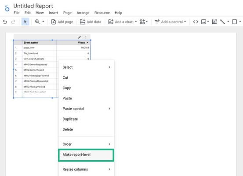The width and height of the screenshot is (243, 176).
Task: Select the text box tool
Action: (214, 22)
